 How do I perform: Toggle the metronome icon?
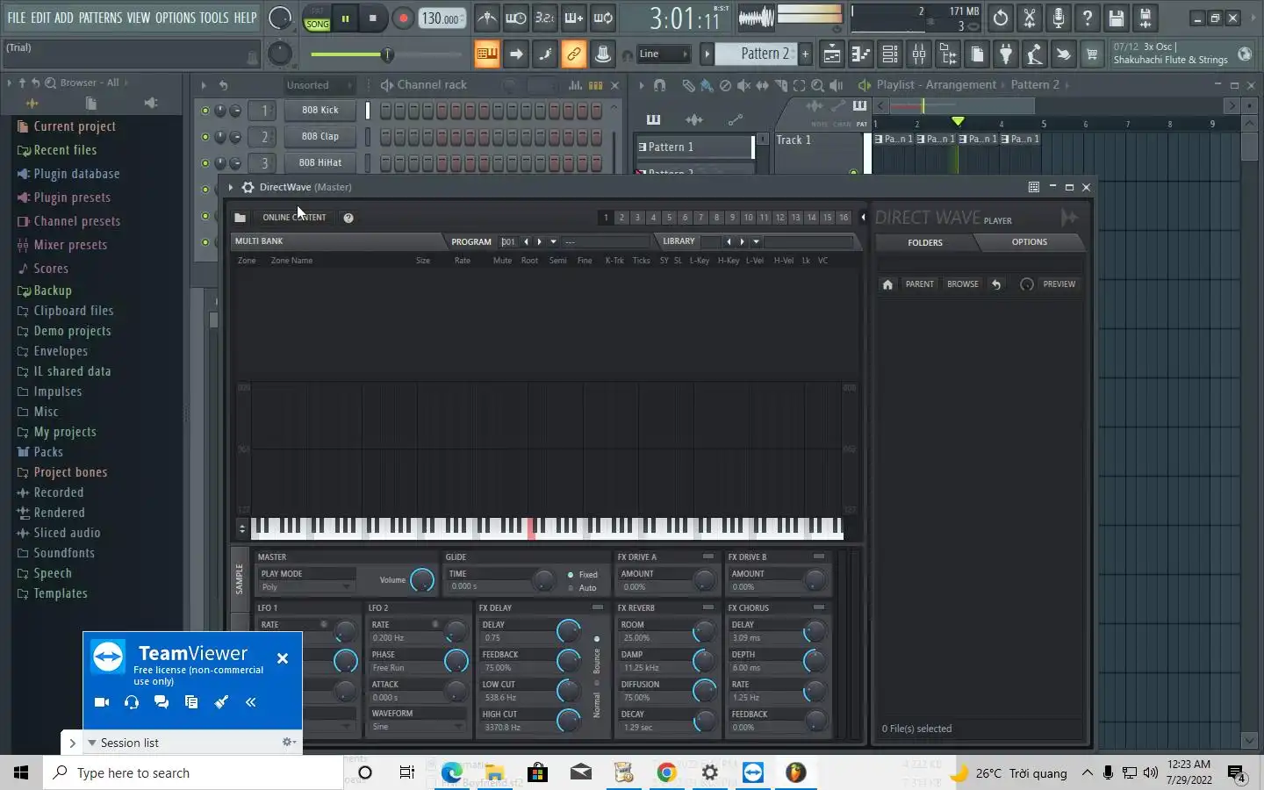click(x=487, y=18)
